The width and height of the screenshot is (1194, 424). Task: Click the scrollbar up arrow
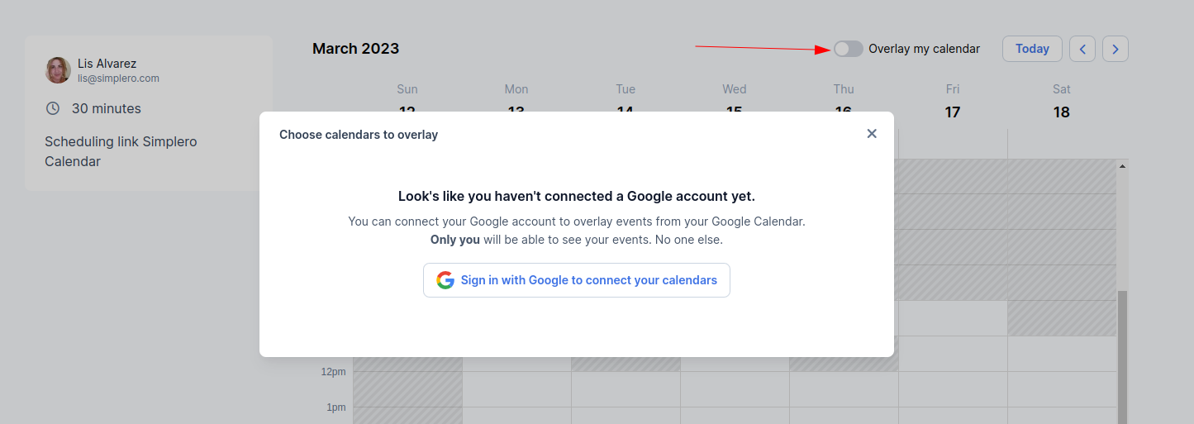[1122, 166]
